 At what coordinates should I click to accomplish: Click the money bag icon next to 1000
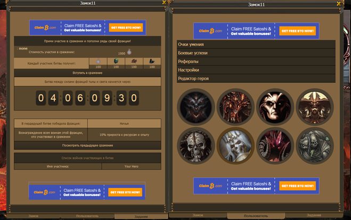point(129,52)
